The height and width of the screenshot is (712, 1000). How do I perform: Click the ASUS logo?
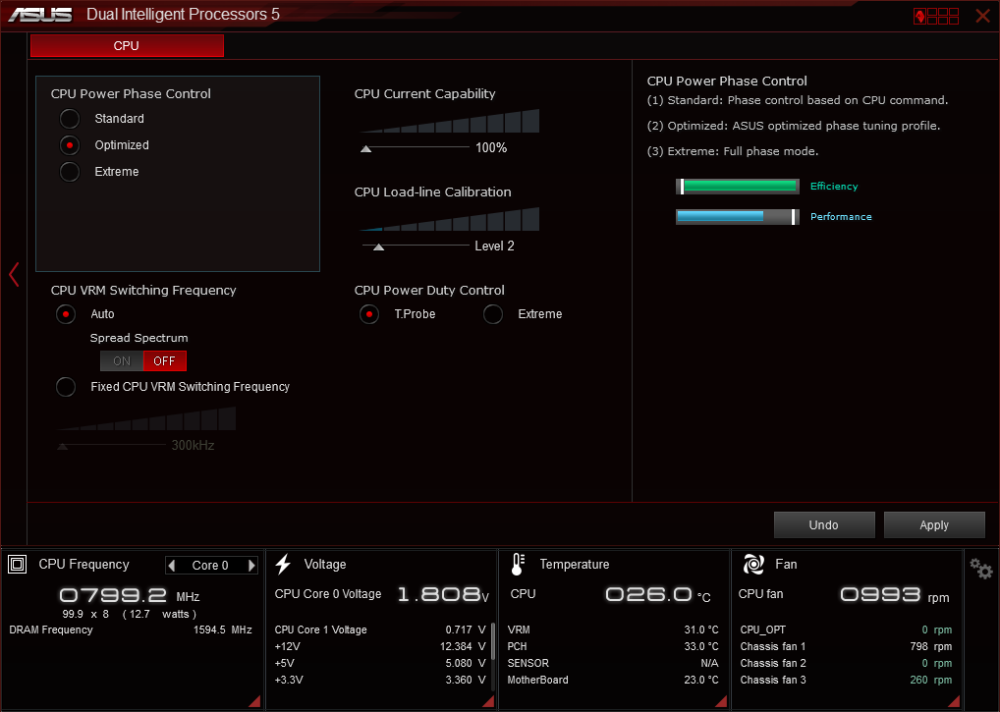pyautogui.click(x=40, y=14)
